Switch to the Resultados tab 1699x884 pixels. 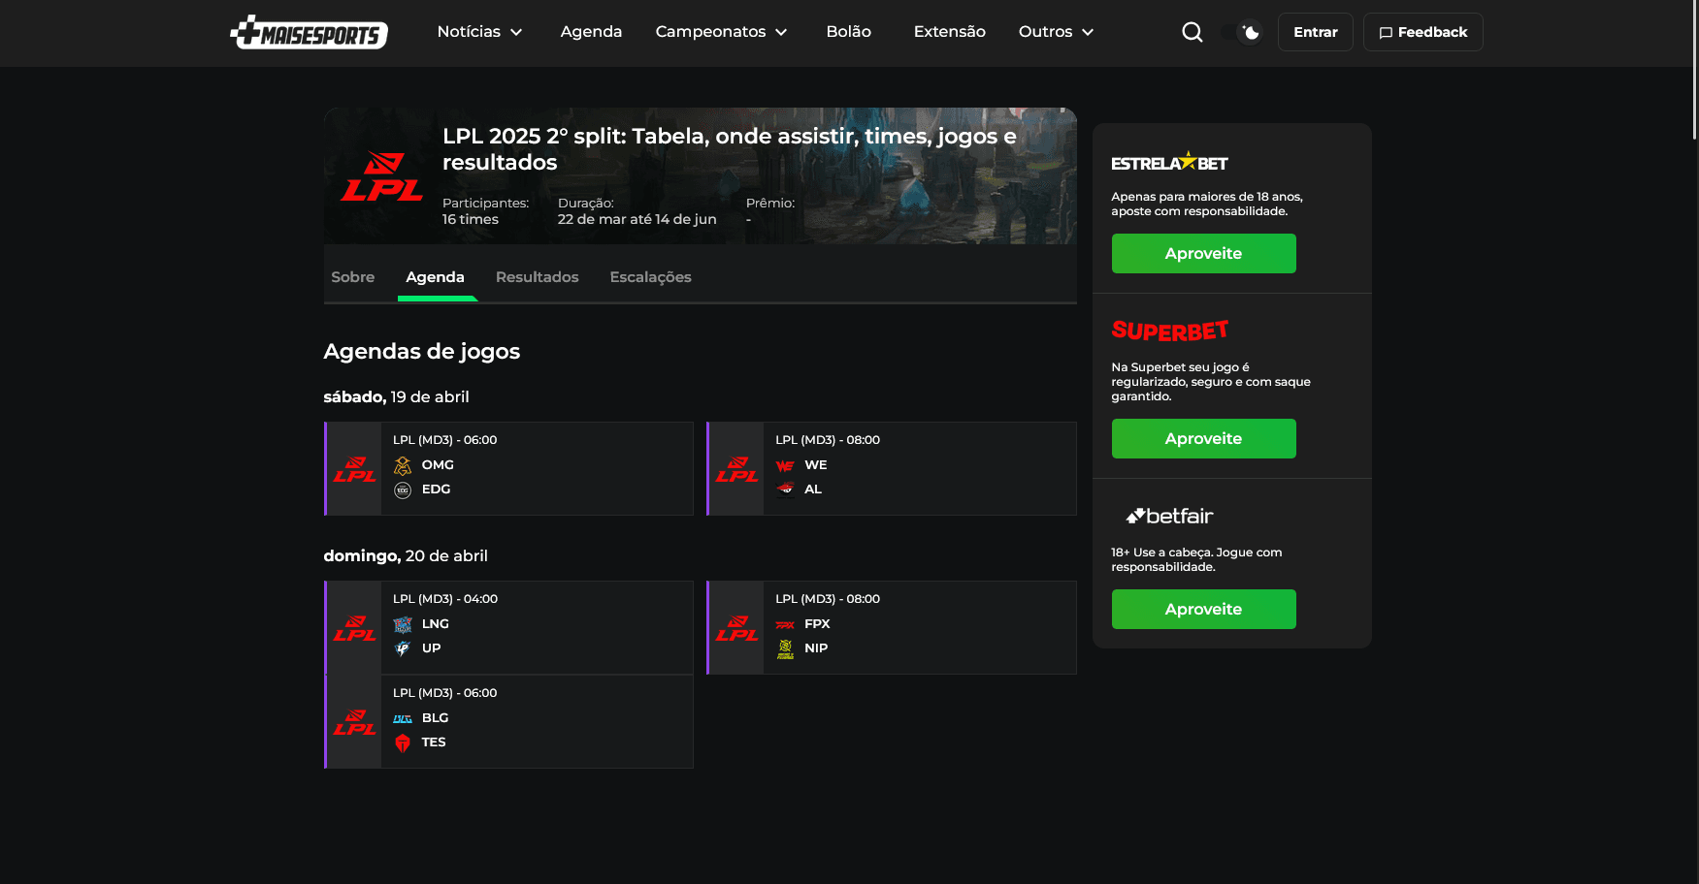pos(538,277)
